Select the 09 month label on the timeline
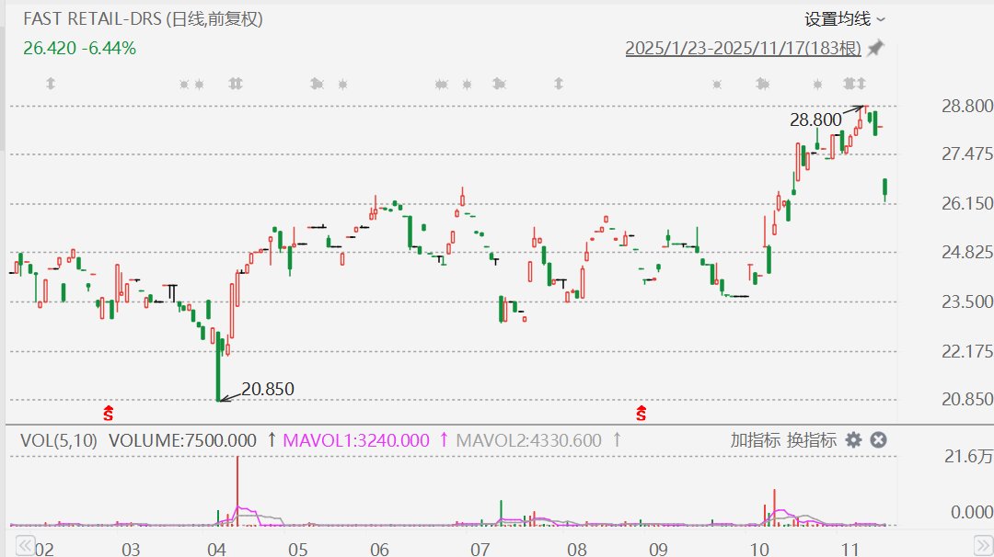This screenshot has width=994, height=557. [658, 548]
